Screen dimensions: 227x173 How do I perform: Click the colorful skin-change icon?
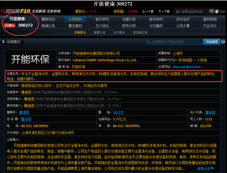click(217, 11)
